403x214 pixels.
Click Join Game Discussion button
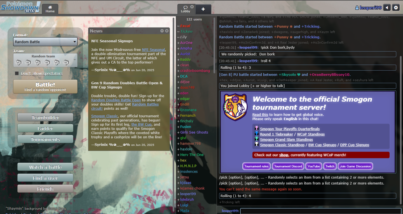[355, 166]
